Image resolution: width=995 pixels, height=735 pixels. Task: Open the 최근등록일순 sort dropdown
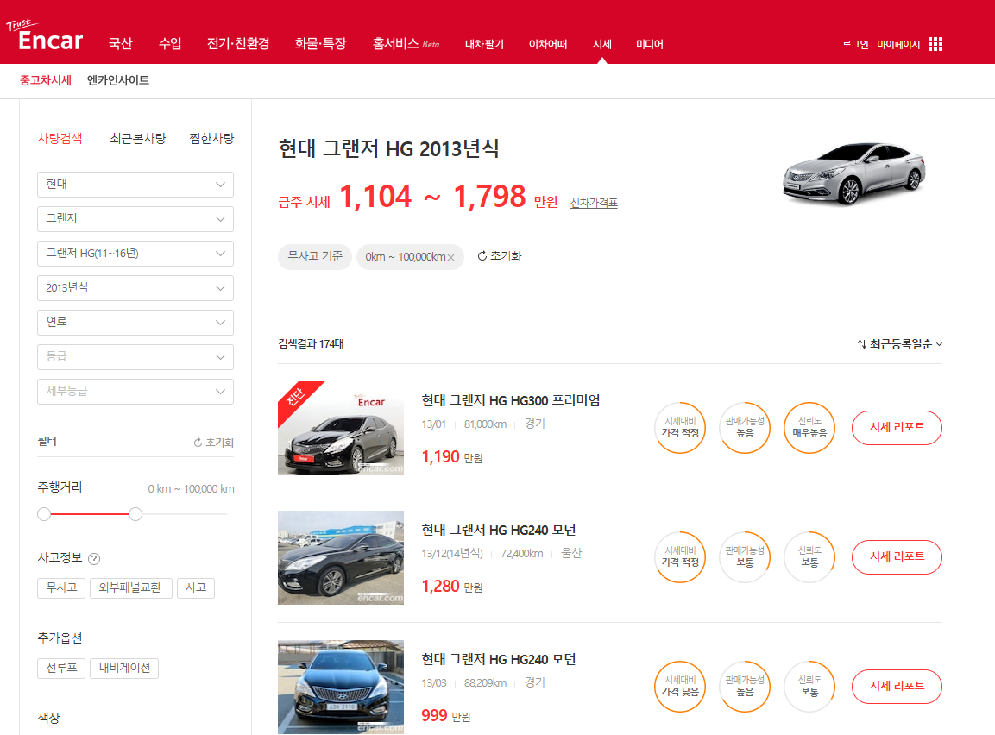coord(900,344)
